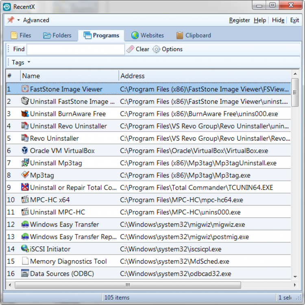Click the Windows Easy Transfer icon
Screen dimensions: 305x305
(x=25, y=224)
